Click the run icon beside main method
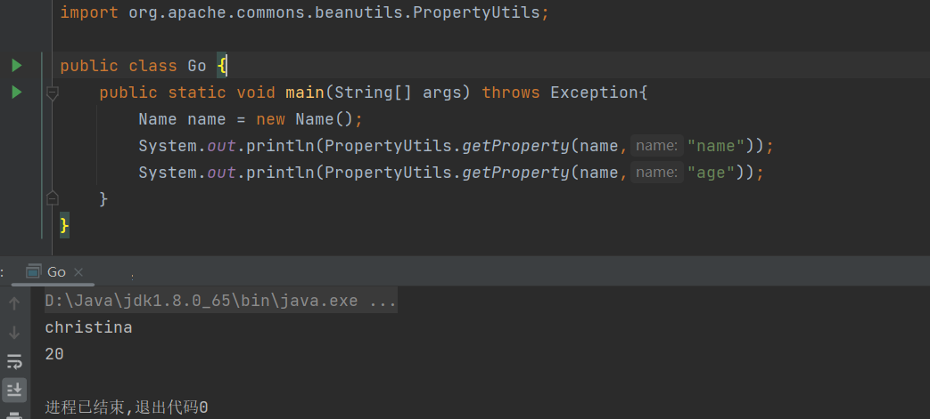This screenshot has height=419, width=930. pos(16,93)
